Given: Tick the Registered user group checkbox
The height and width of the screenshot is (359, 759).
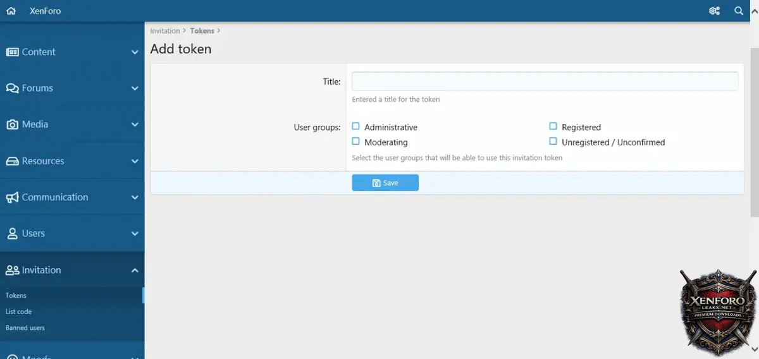Looking at the screenshot, I should coord(553,126).
